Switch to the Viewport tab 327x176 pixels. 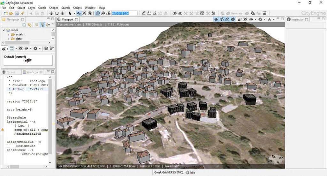(x=67, y=19)
